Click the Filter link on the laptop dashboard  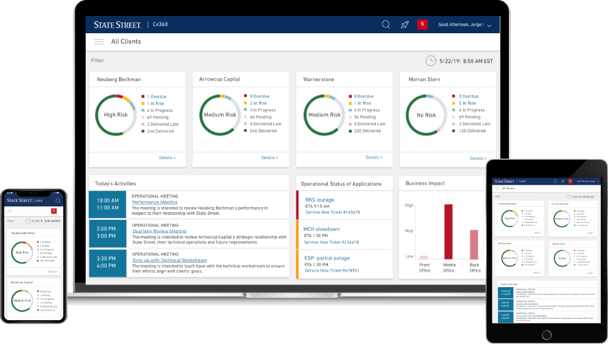point(97,61)
